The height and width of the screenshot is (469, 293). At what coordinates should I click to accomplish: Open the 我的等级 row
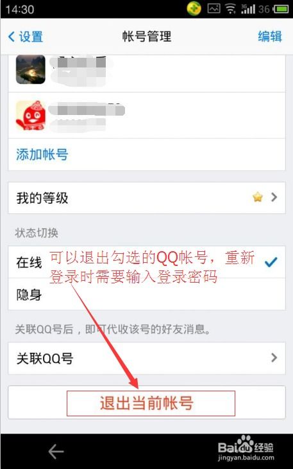(x=146, y=198)
